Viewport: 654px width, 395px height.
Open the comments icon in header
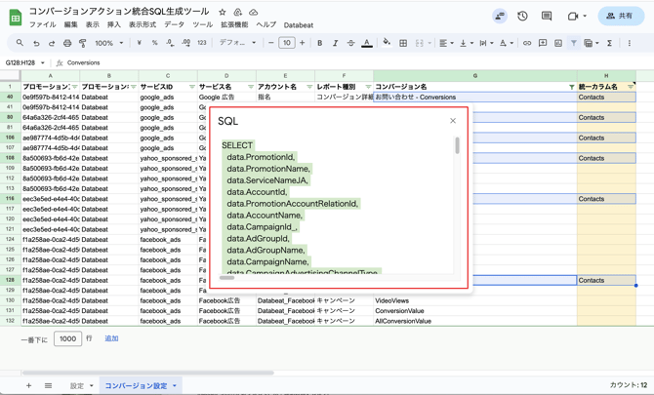click(x=547, y=16)
